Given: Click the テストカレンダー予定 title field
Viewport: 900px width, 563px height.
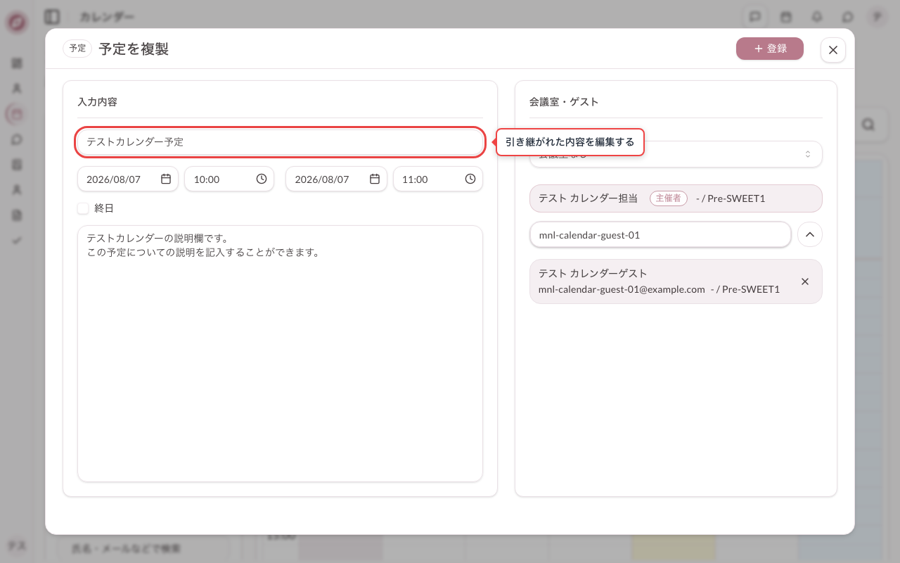Looking at the screenshot, I should [280, 141].
